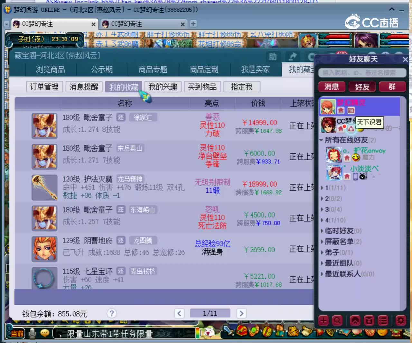Click the 129级 阴曹地府 character thumbnail
Screen dimensions: 412x343
pos(44,249)
